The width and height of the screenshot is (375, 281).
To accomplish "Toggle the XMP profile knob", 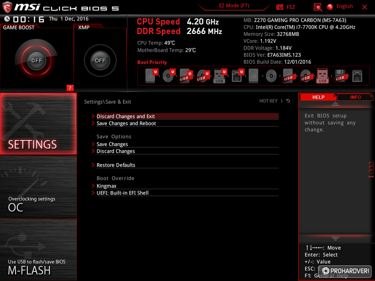I will (100, 61).
